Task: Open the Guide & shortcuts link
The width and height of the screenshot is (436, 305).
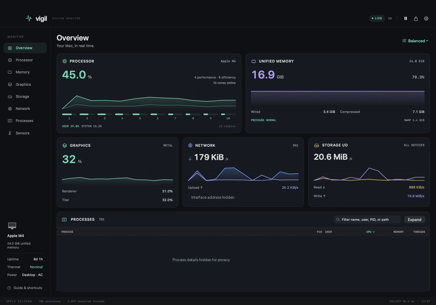Action: coord(25,288)
